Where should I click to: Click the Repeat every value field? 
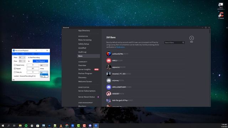33,65
